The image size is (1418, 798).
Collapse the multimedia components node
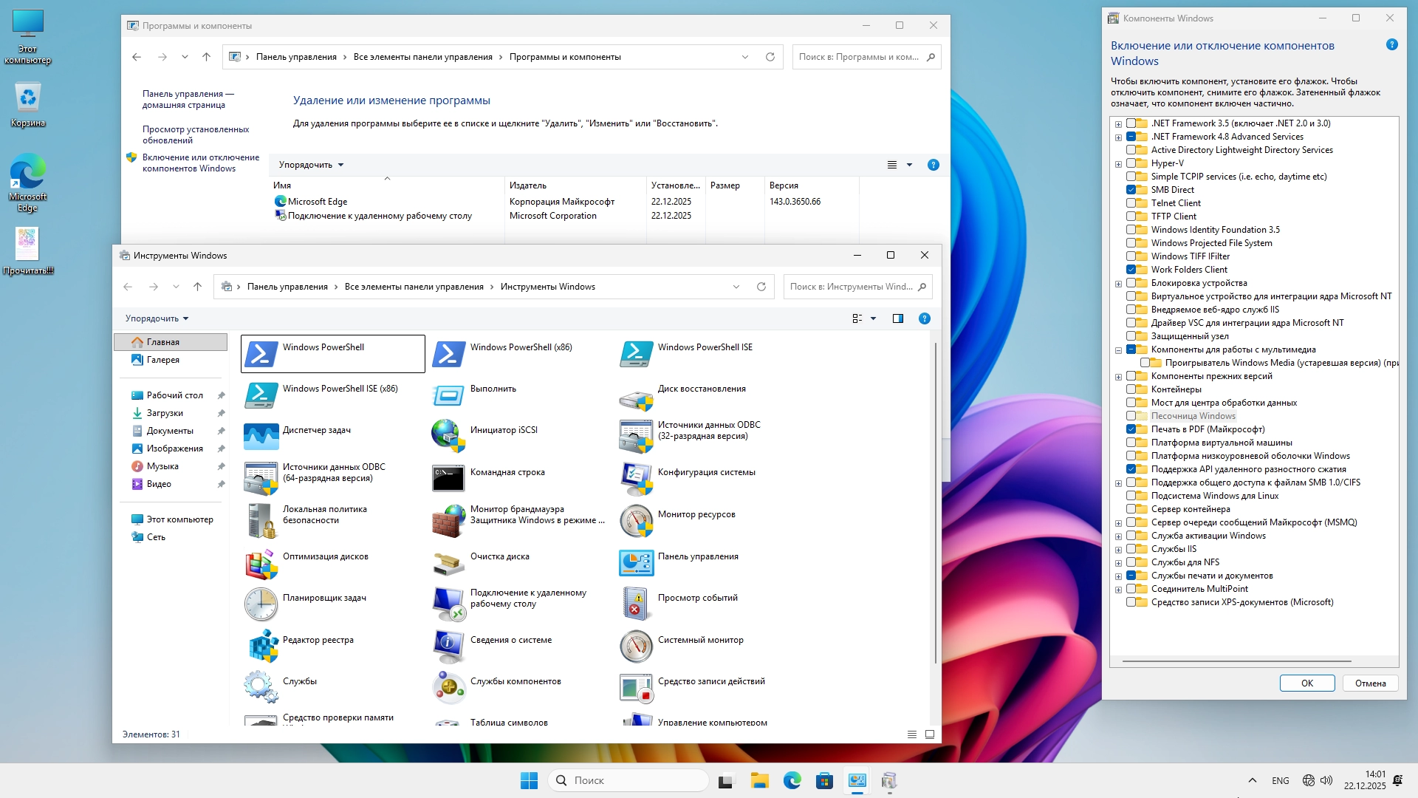1118,350
